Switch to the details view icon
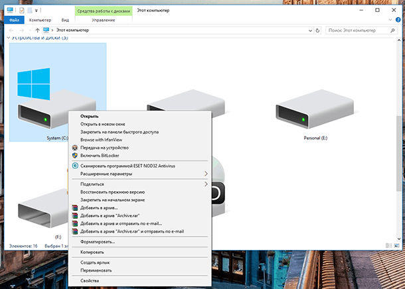The image size is (405, 289). pyautogui.click(x=389, y=246)
